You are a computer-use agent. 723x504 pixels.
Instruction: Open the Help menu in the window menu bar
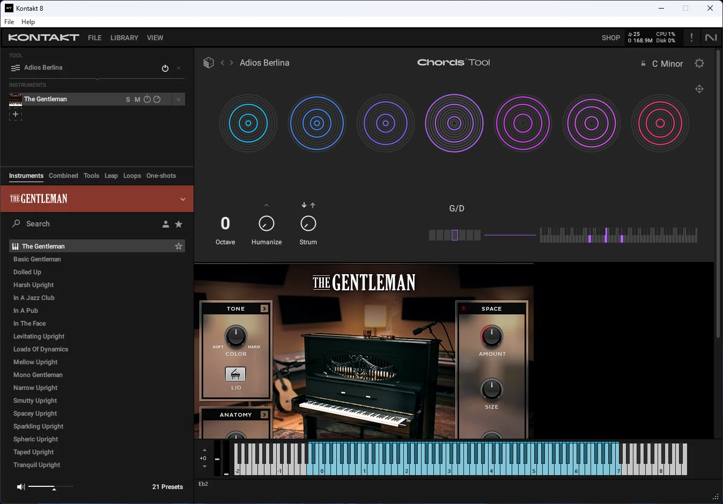pos(28,22)
